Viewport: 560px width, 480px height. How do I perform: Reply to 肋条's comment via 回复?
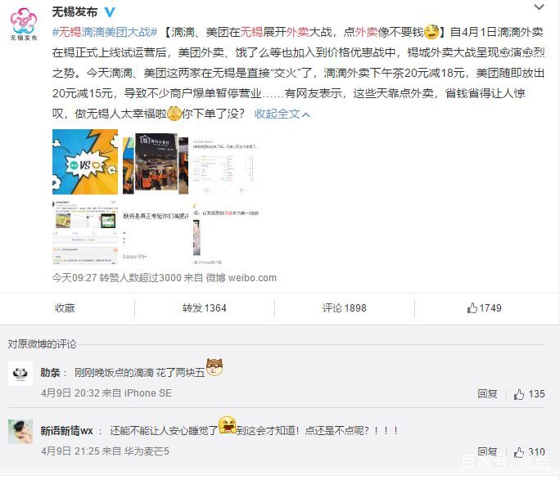[487, 393]
